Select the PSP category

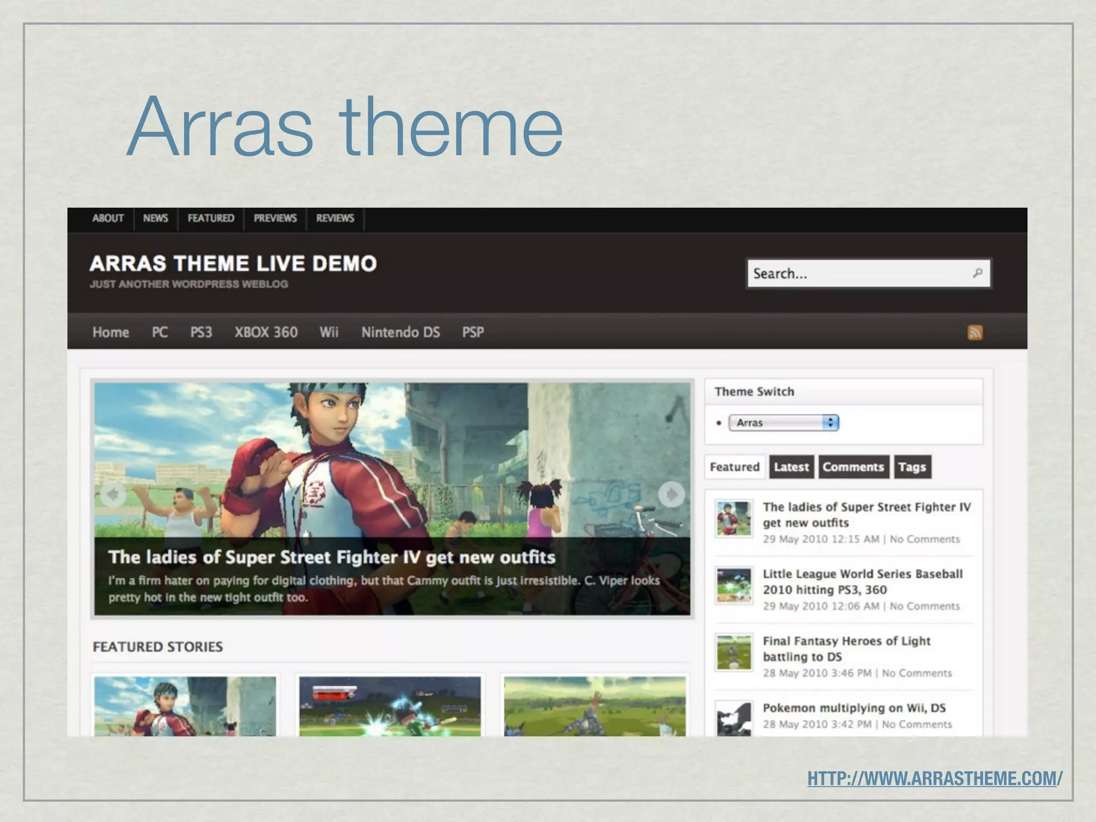[473, 332]
